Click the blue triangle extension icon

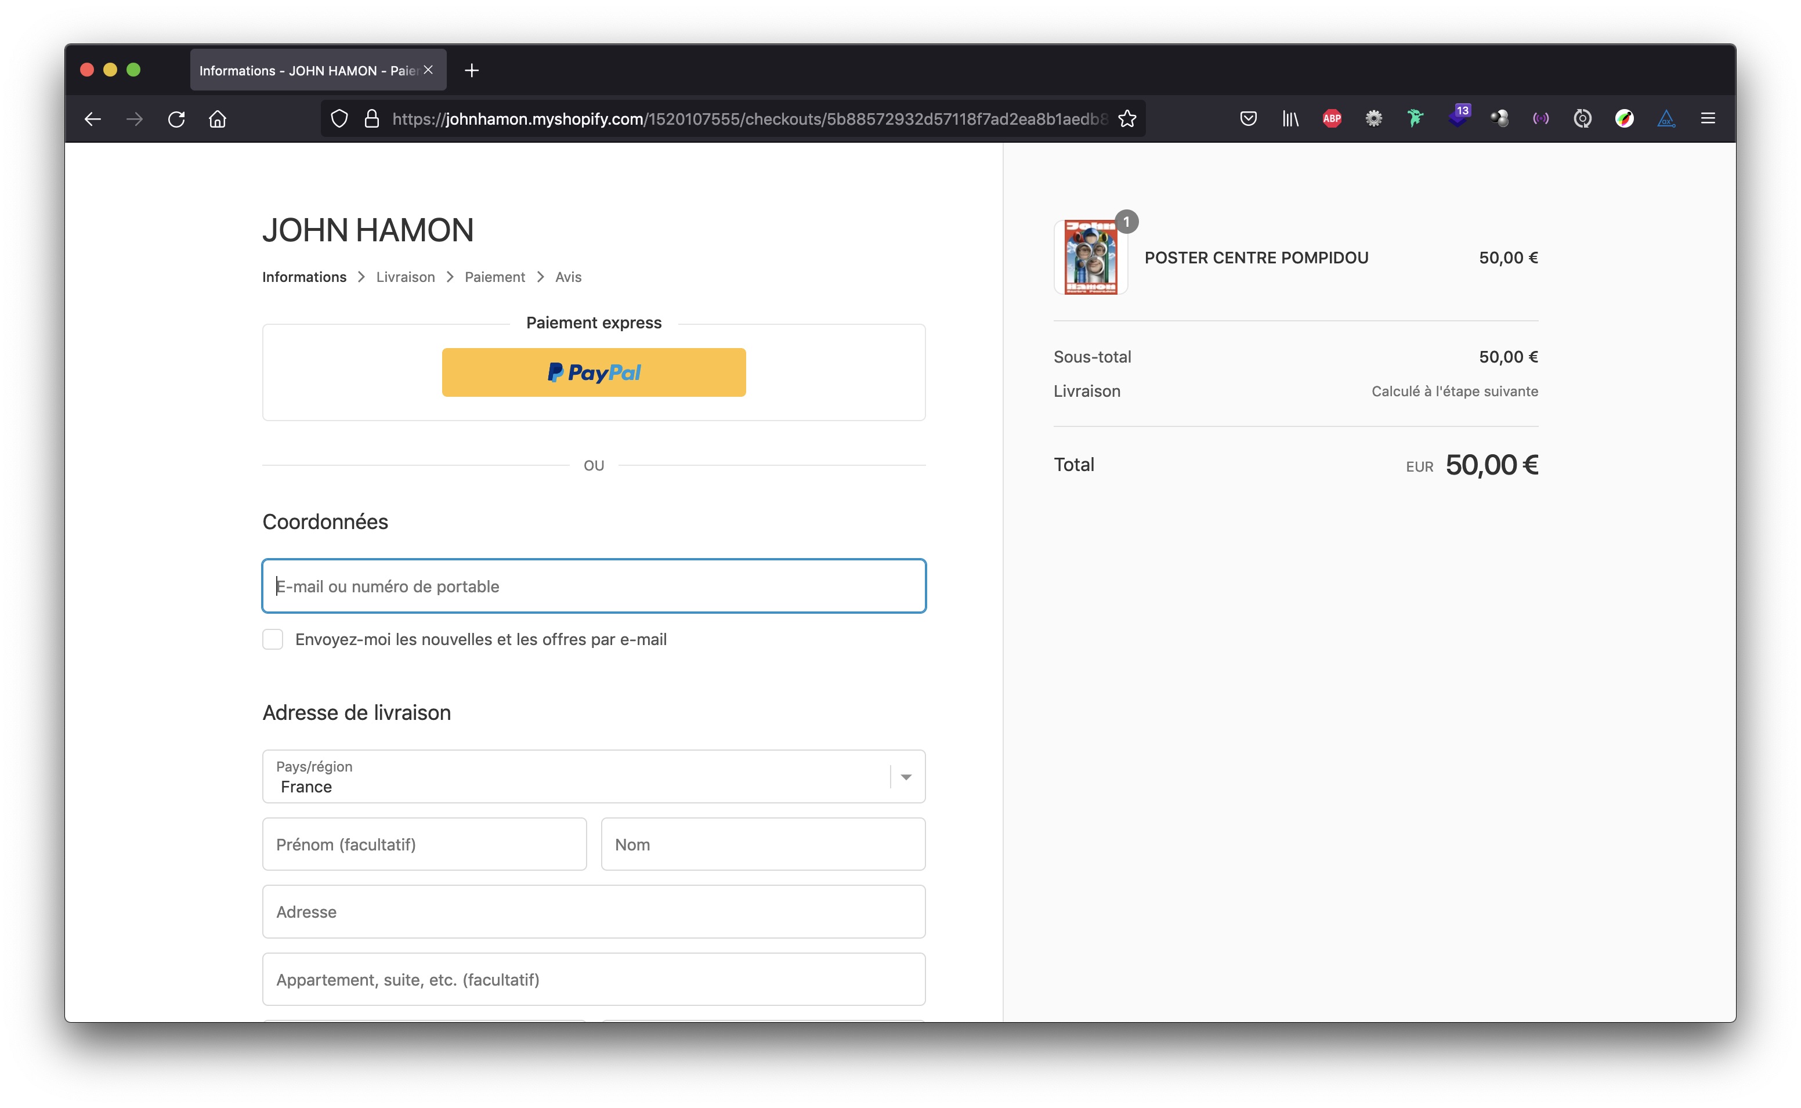point(1666,119)
